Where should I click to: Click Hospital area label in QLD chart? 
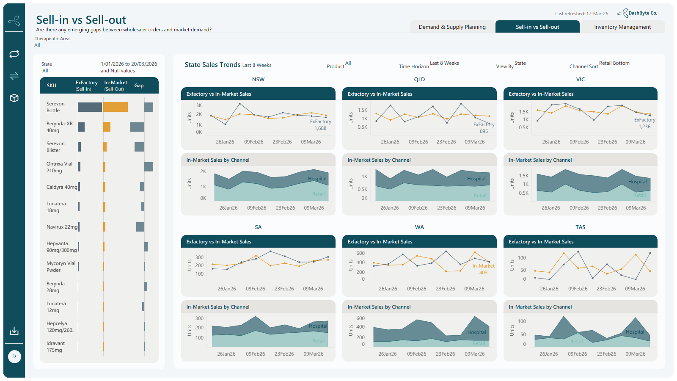pyautogui.click(x=476, y=179)
